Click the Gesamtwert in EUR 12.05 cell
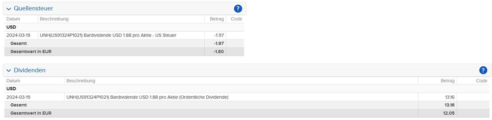 [x=438, y=113]
